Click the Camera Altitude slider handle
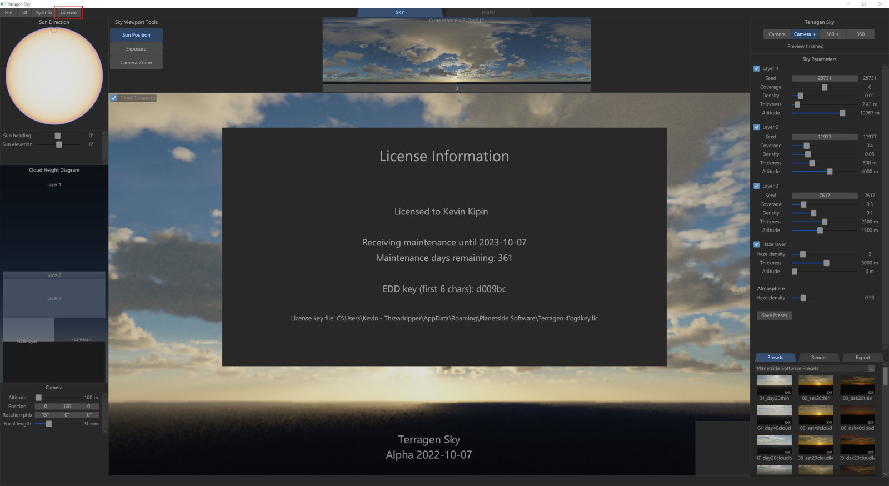Image resolution: width=889 pixels, height=486 pixels. tap(38, 398)
